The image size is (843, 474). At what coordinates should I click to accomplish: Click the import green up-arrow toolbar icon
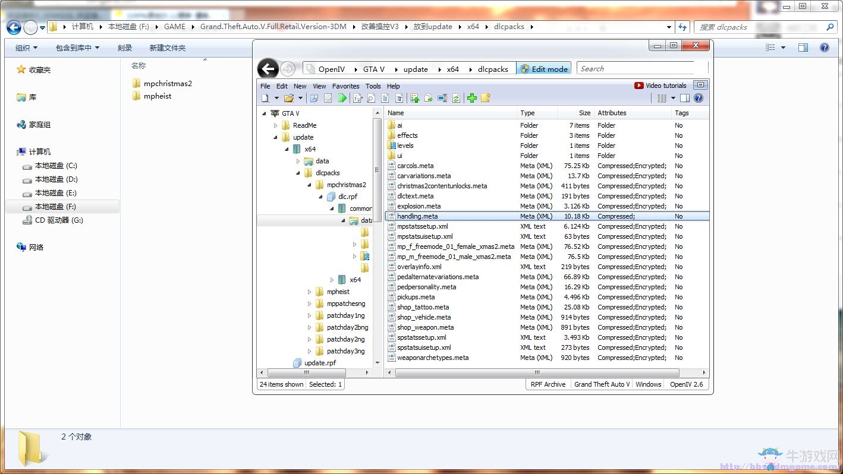pos(414,98)
